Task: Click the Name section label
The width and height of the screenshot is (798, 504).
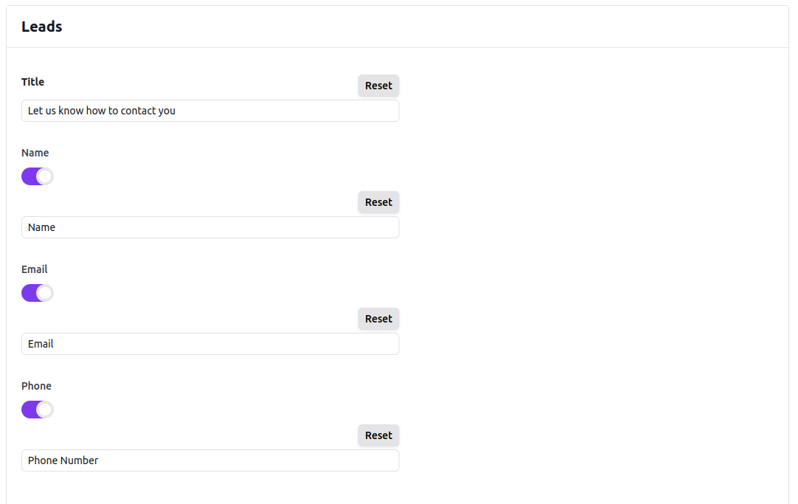Action: (x=35, y=152)
